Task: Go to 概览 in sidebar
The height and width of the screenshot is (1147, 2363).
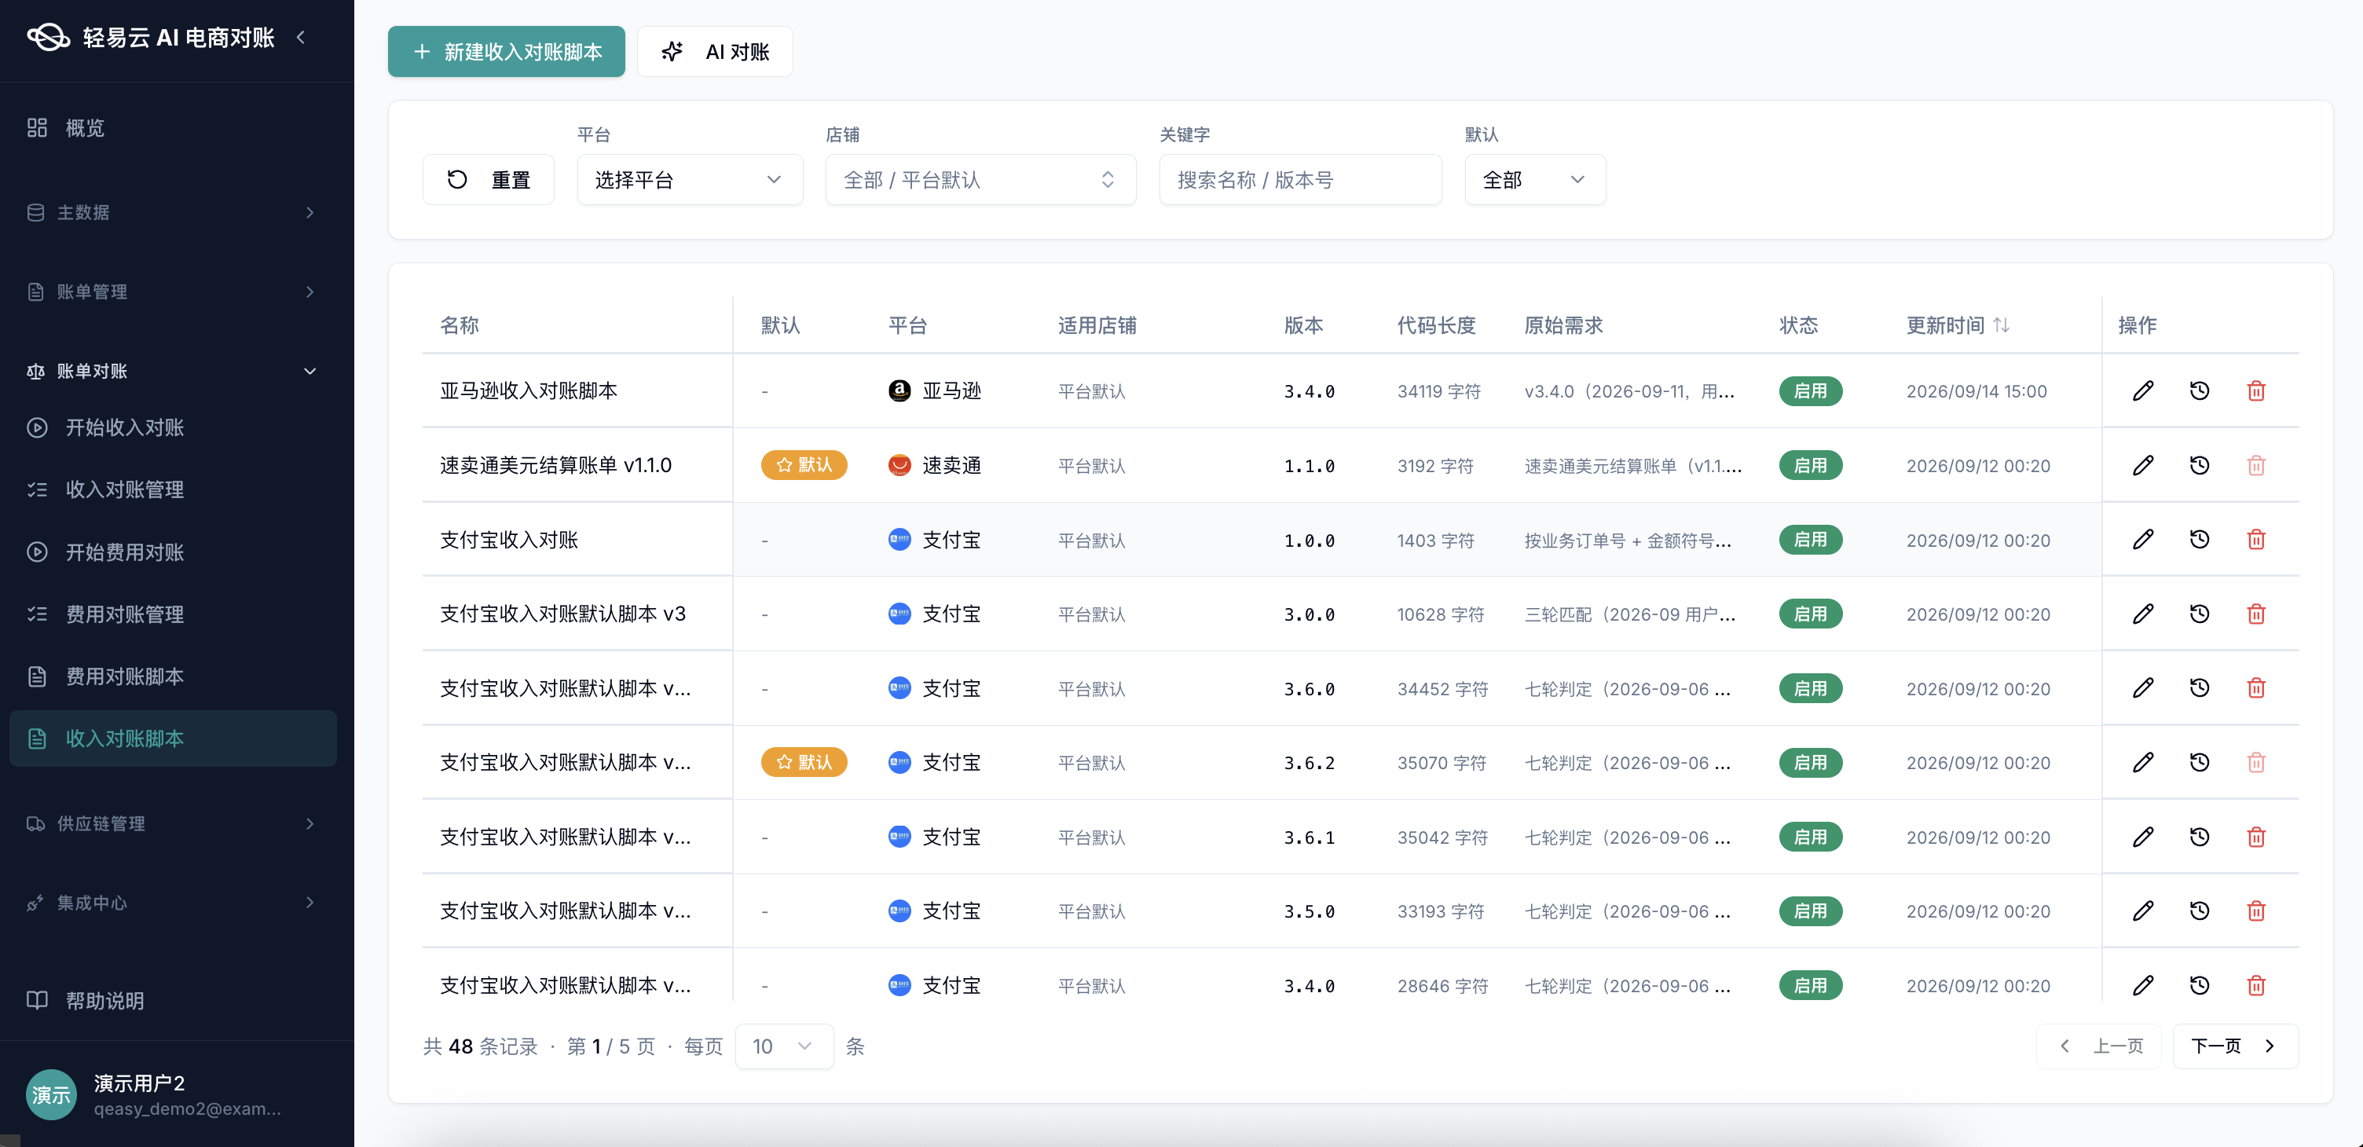Action: [x=173, y=129]
